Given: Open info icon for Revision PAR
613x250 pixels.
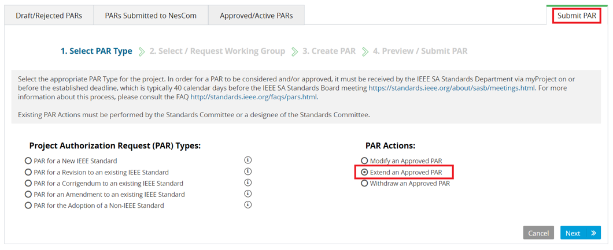Looking at the screenshot, I should (248, 171).
